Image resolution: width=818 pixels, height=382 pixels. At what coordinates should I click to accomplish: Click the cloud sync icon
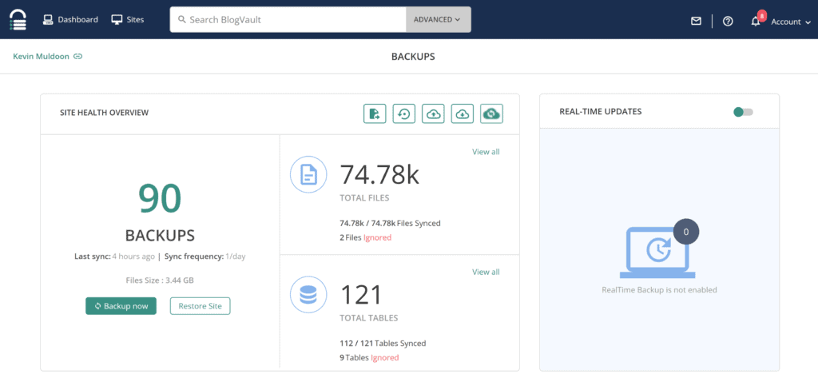[491, 114]
